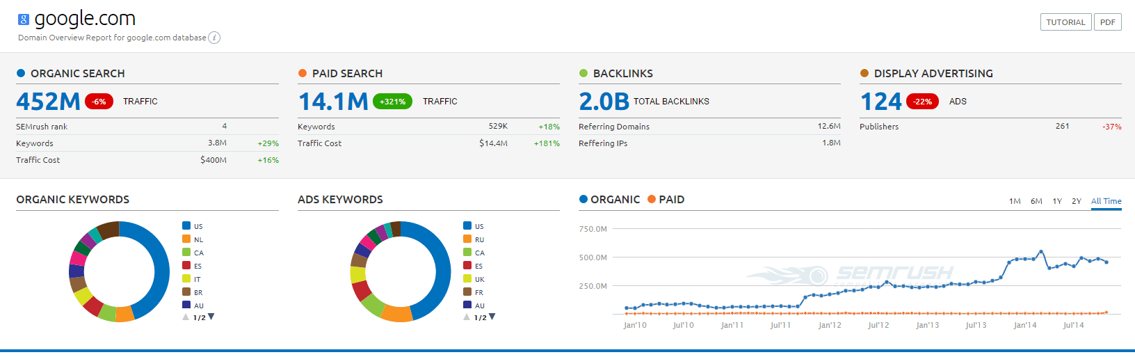Click the ADS KEYWORDS heading
The height and width of the screenshot is (357, 1135).
(340, 200)
